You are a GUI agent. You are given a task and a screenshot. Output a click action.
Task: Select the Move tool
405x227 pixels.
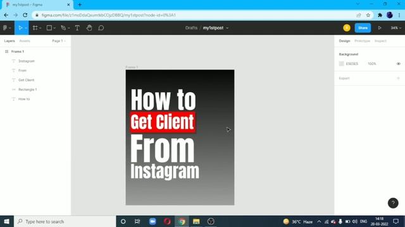(20, 28)
